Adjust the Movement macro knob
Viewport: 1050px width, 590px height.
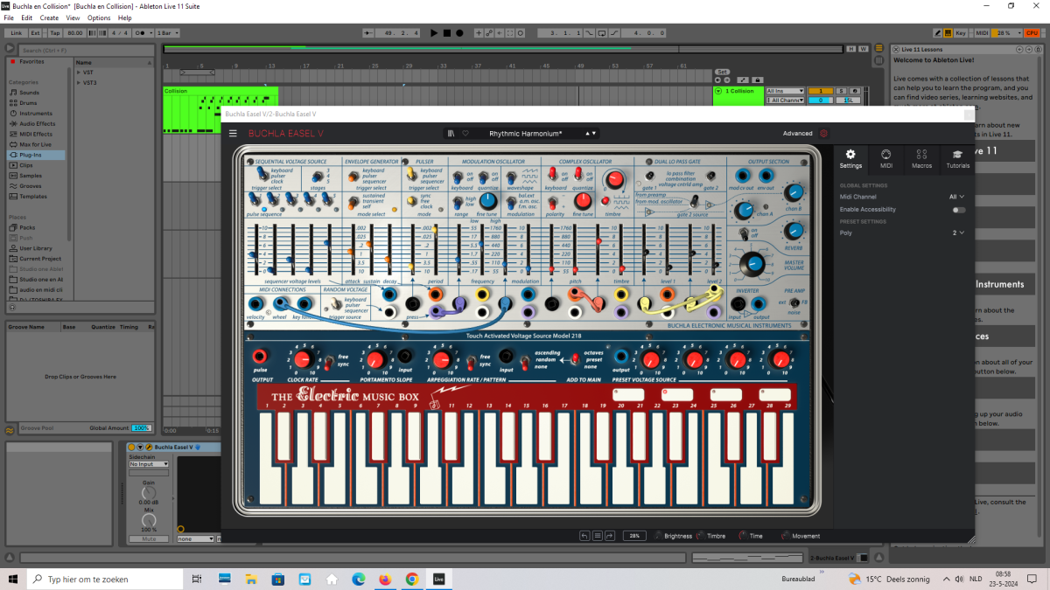[785, 536]
